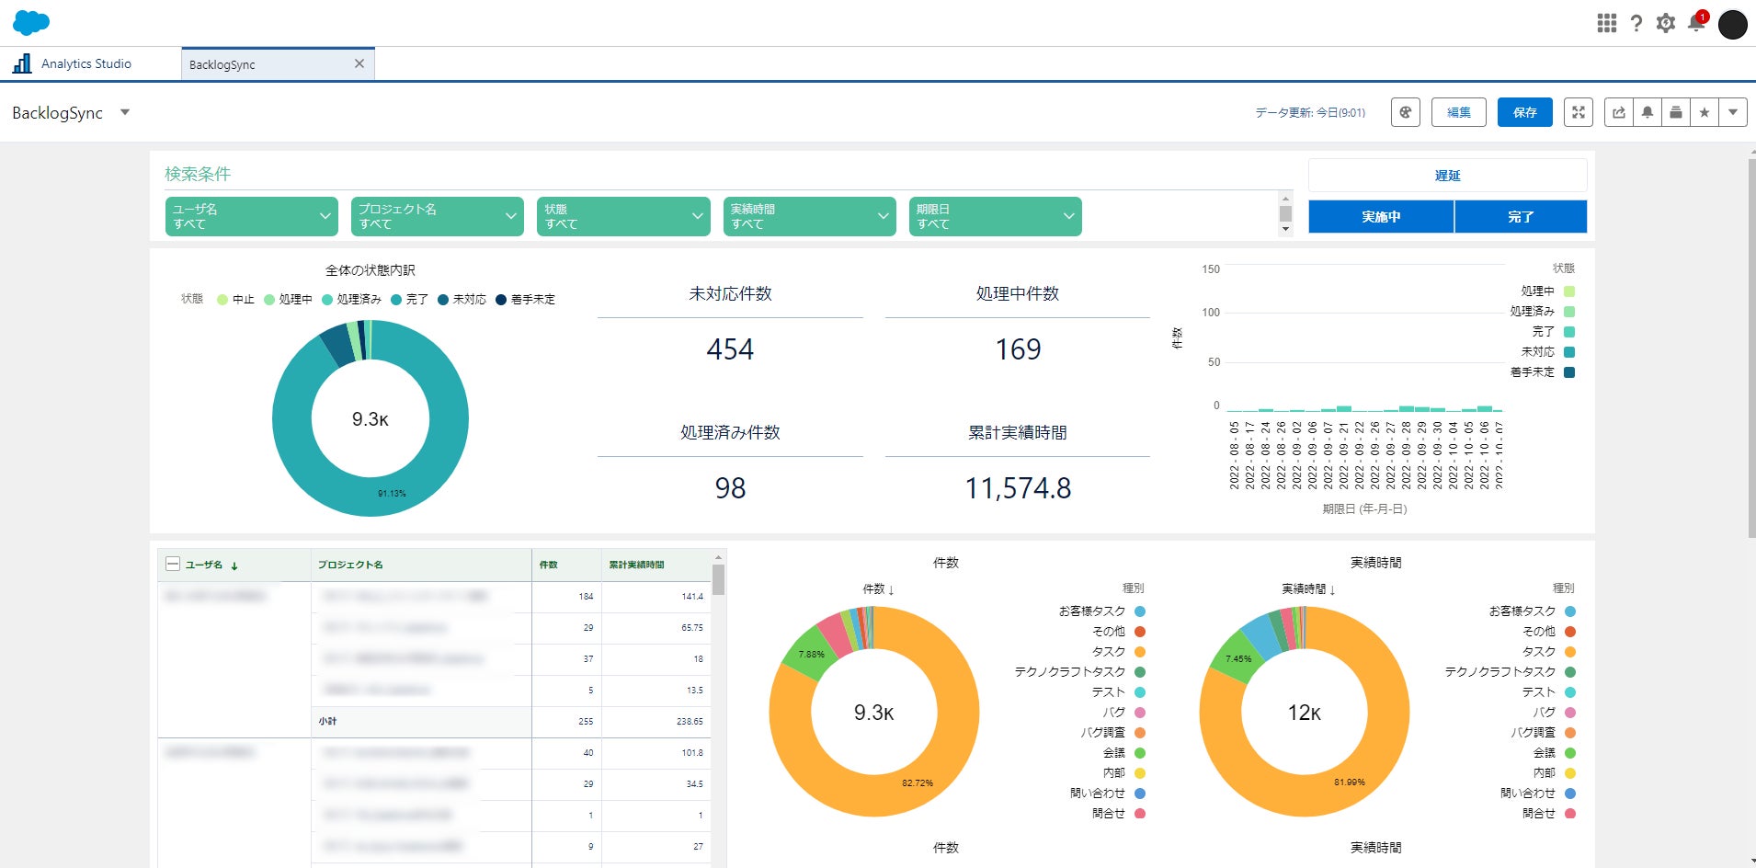
Task: Toggle the 実施中 filter
Action: [x=1381, y=217]
